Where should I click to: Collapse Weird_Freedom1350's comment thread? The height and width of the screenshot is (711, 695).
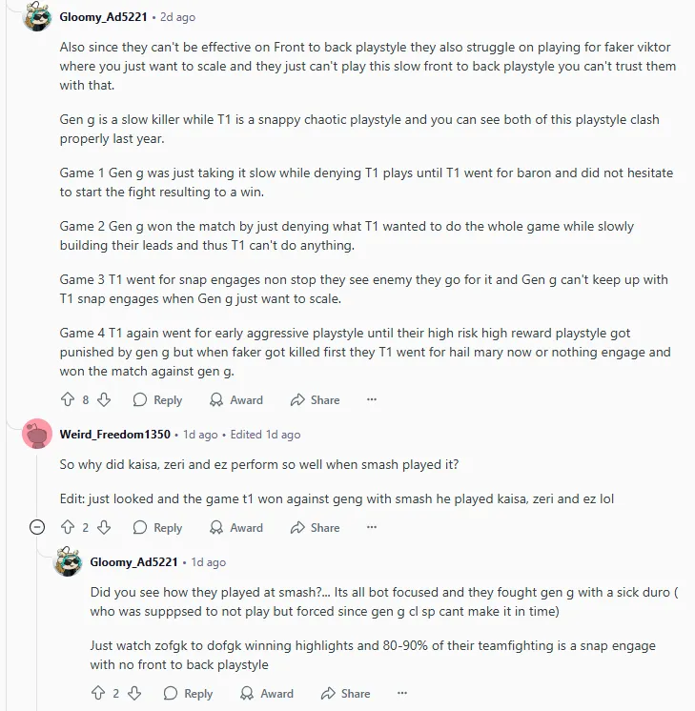coord(37,527)
